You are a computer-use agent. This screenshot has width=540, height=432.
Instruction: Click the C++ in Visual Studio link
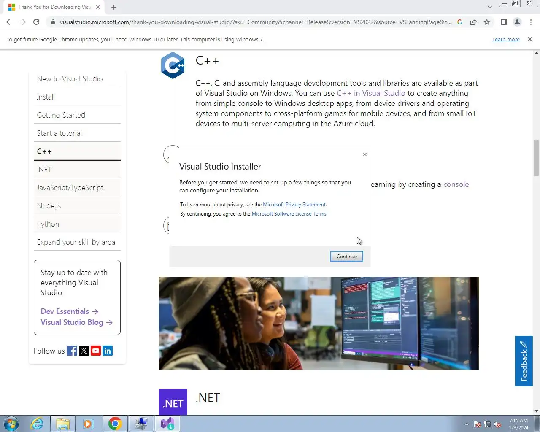[x=371, y=93]
